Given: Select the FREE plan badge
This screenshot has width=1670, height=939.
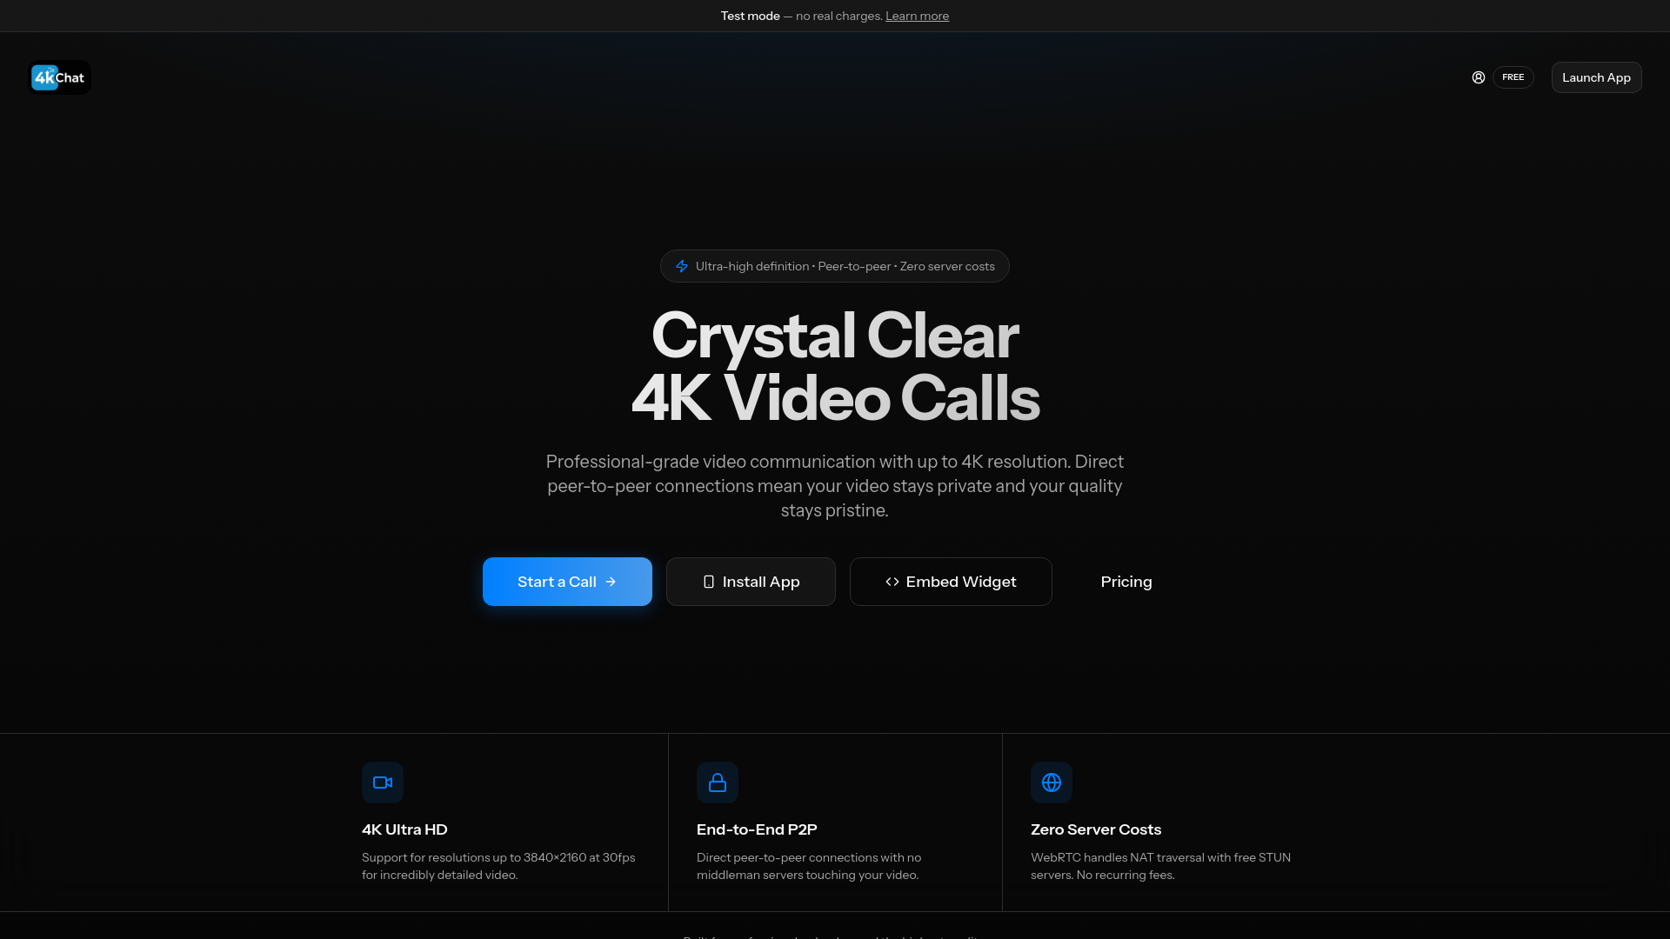Looking at the screenshot, I should coord(1513,77).
